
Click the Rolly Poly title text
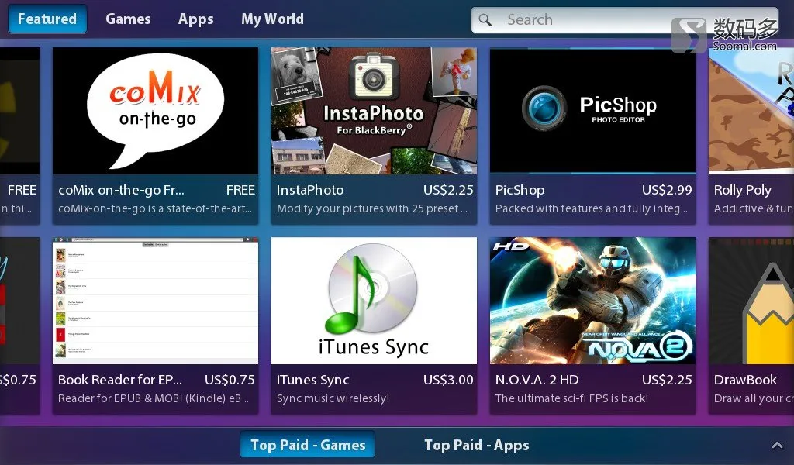[742, 190]
